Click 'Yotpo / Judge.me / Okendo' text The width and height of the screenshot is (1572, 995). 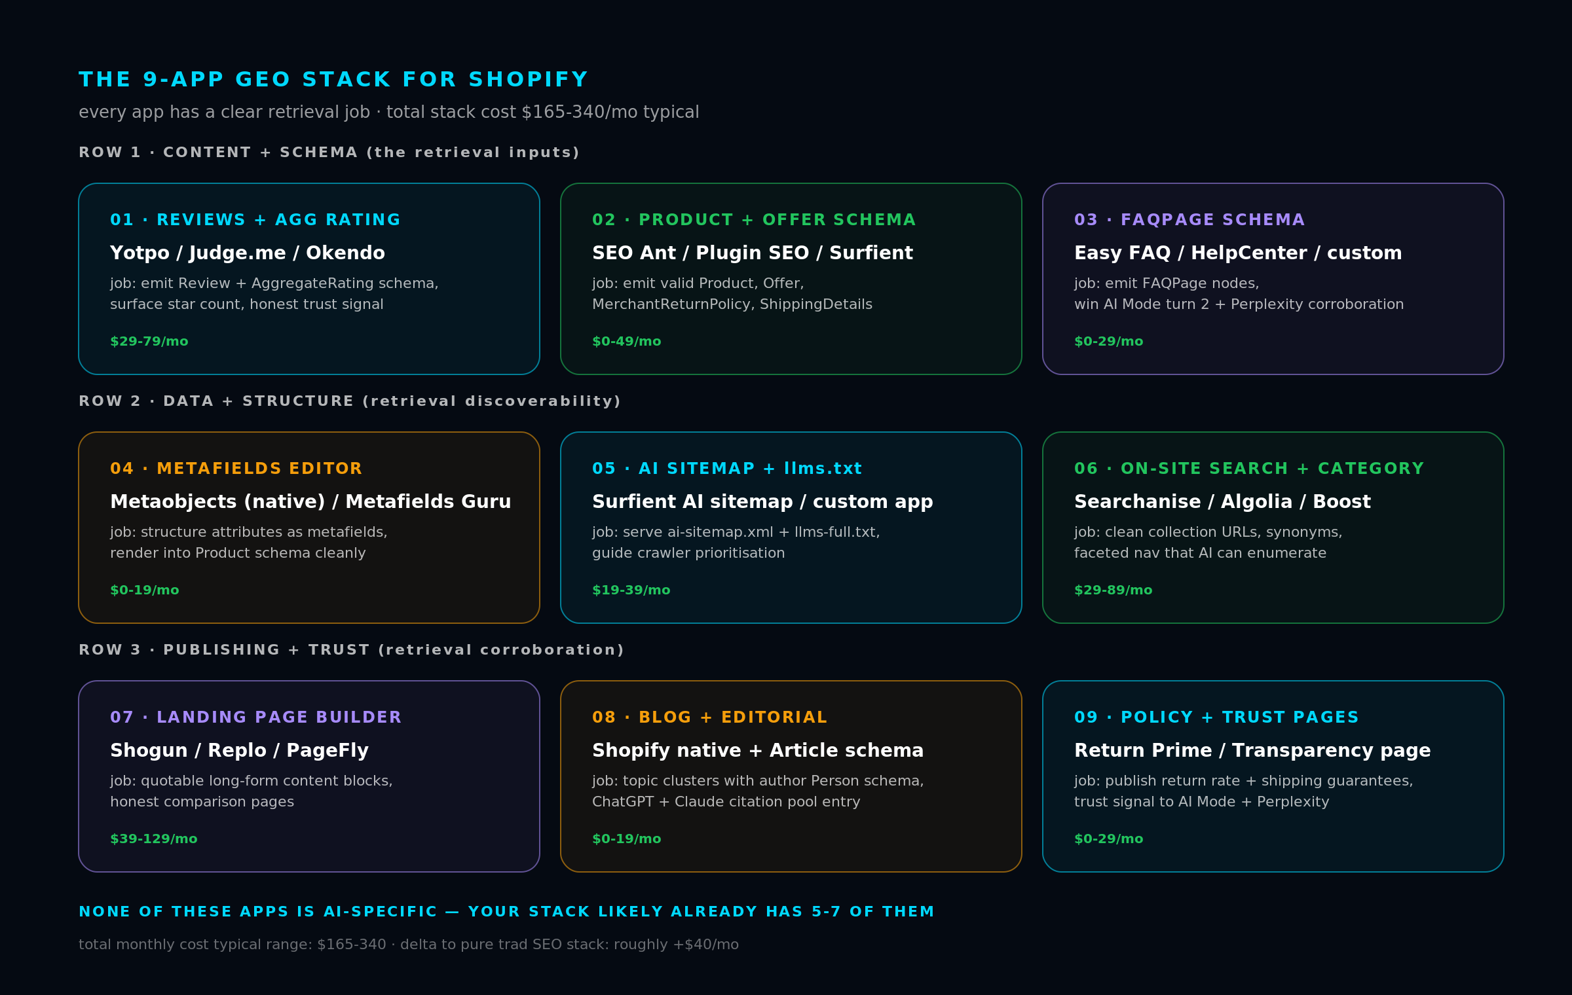click(248, 253)
